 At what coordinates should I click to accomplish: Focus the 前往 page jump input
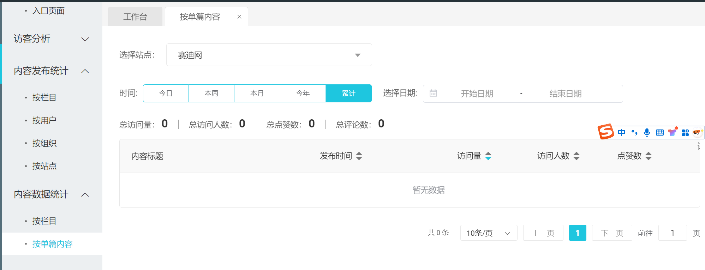pyautogui.click(x=673, y=233)
